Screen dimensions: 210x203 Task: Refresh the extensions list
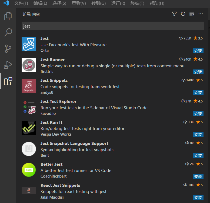click(x=183, y=14)
